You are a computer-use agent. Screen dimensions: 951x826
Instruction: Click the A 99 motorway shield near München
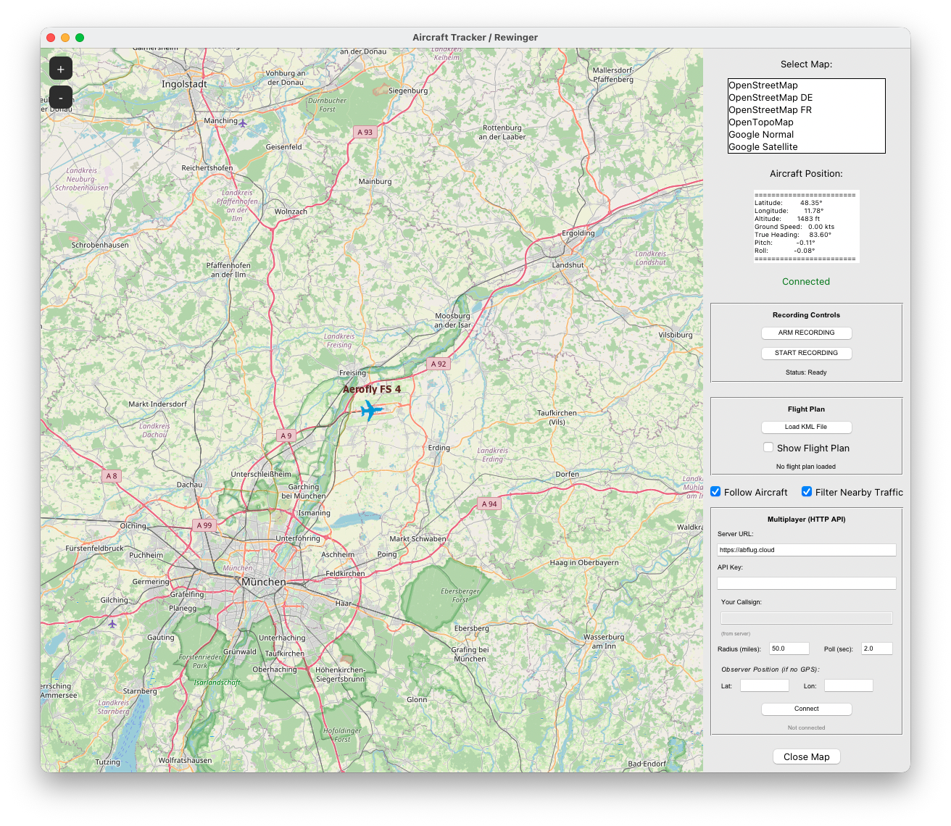click(x=205, y=525)
